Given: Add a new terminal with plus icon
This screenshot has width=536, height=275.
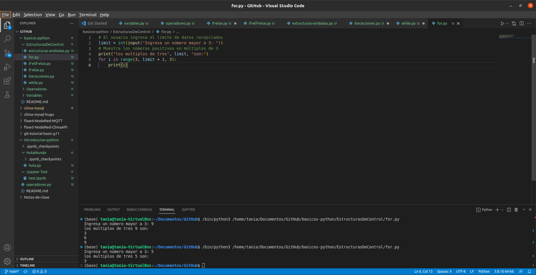Looking at the screenshot, I should pyautogui.click(x=497, y=210).
